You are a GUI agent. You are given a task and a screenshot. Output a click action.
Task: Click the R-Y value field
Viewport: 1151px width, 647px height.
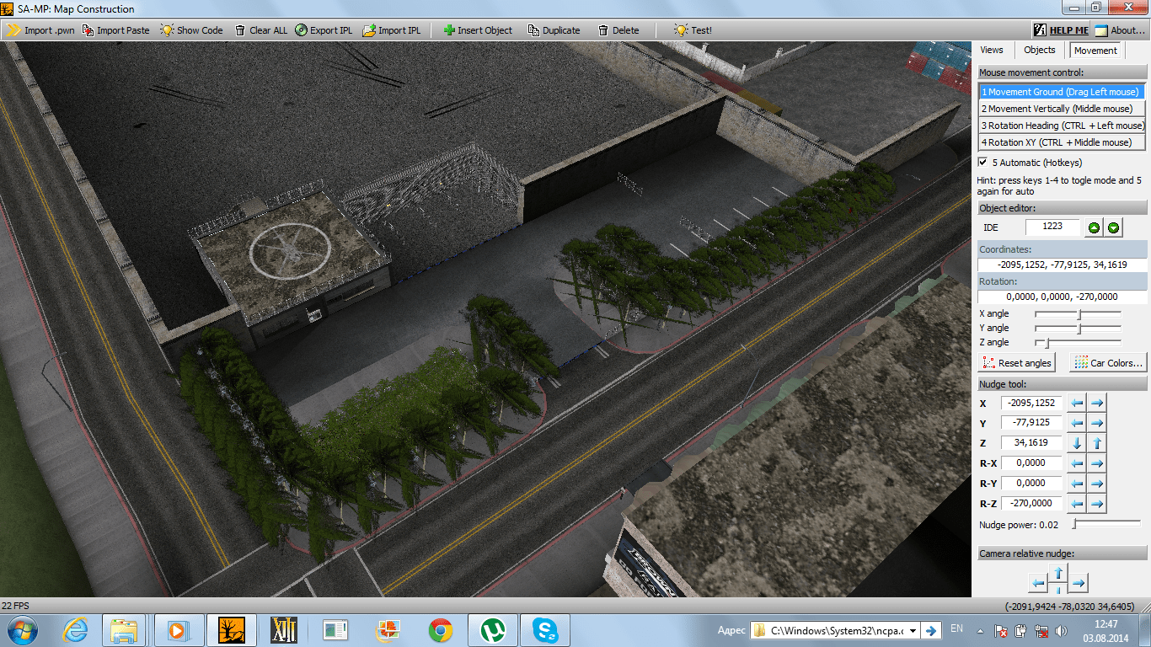tap(1032, 484)
